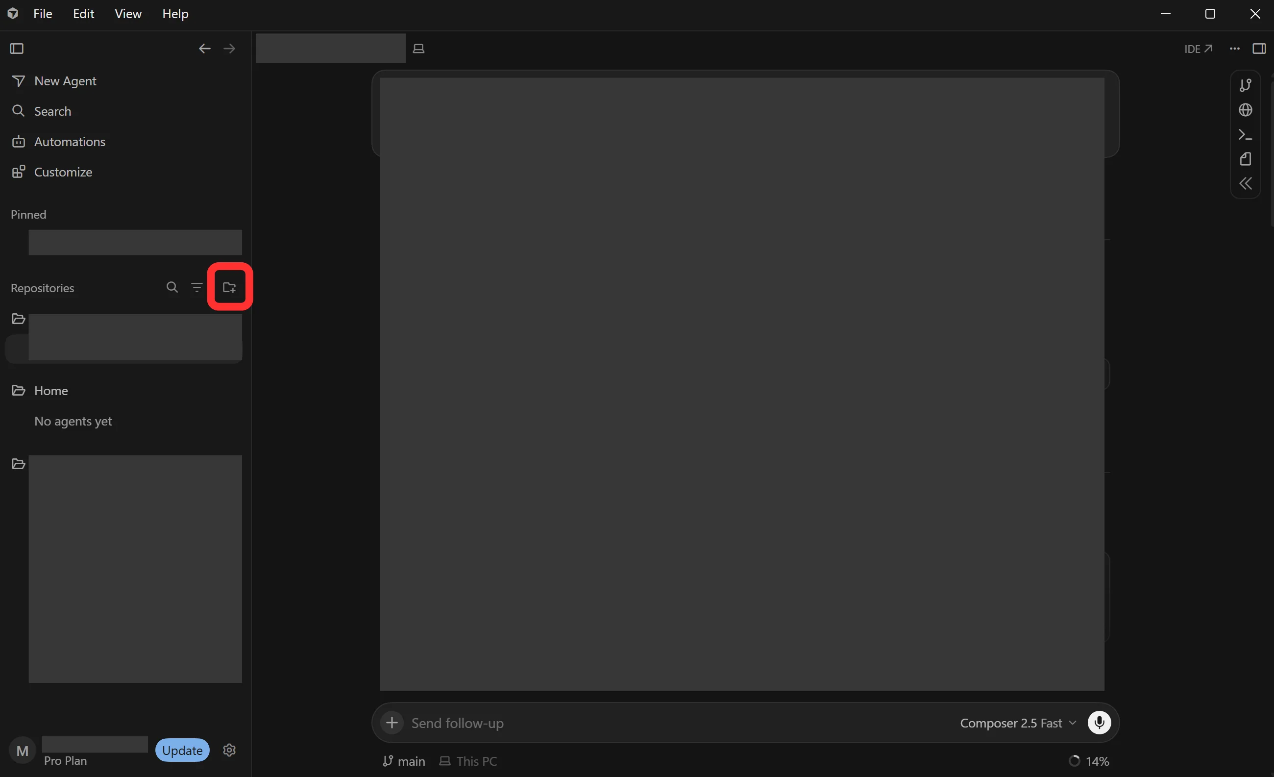Open in IDE link
This screenshot has width=1274, height=777.
pyautogui.click(x=1199, y=49)
